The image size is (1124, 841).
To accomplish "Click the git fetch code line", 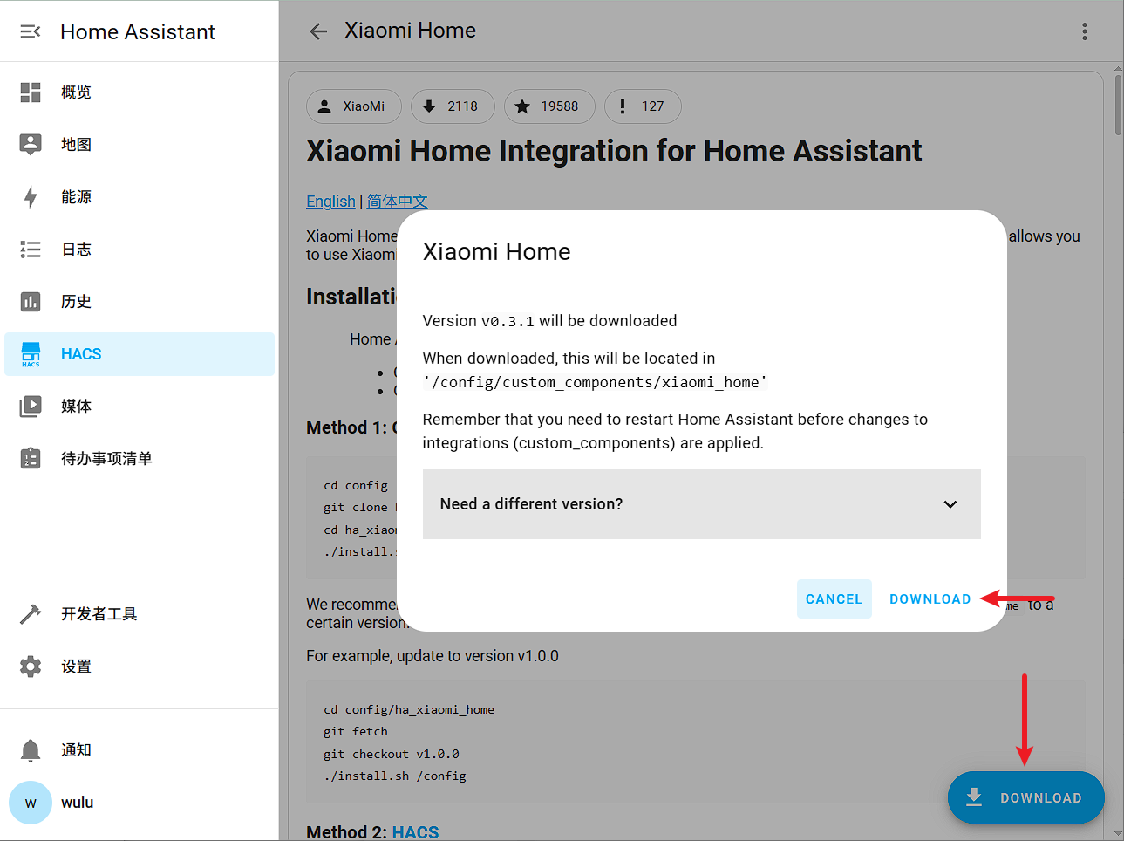I will (x=355, y=731).
